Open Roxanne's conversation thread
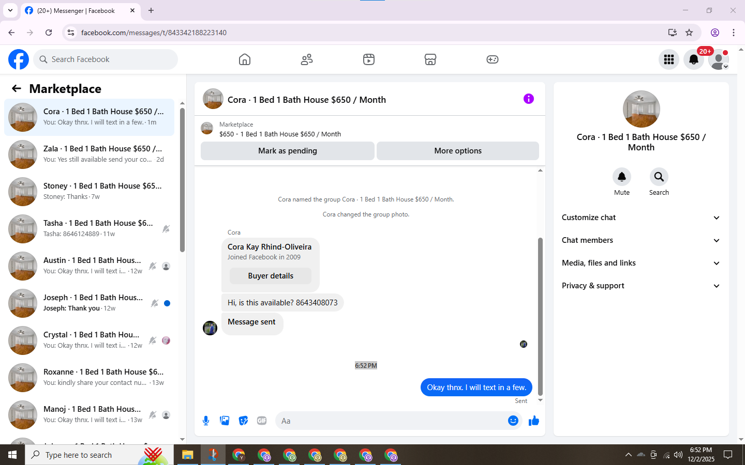745x465 pixels. (x=89, y=378)
